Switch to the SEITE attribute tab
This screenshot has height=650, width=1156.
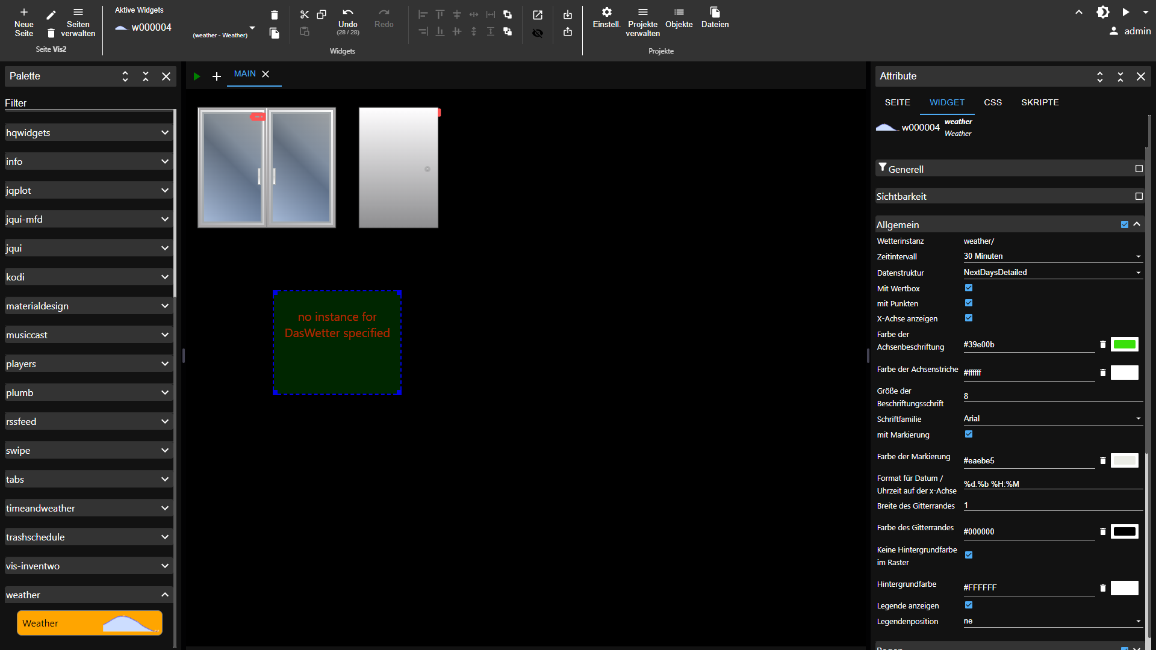[897, 102]
